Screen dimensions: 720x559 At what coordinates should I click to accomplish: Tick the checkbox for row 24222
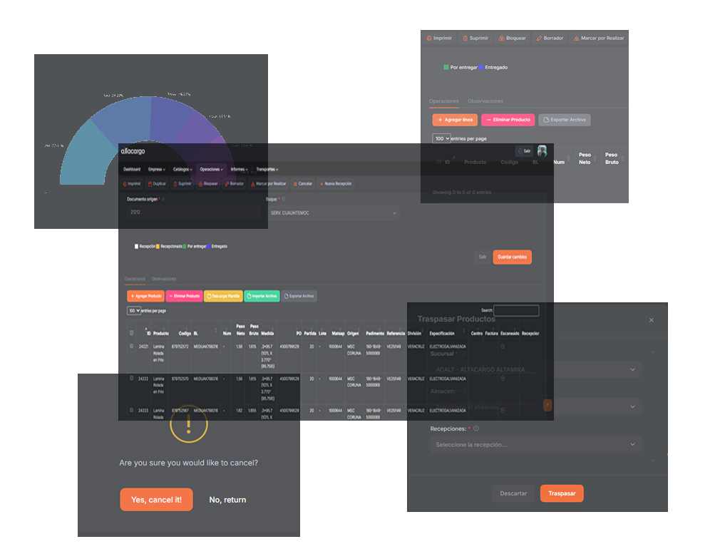pos(131,378)
